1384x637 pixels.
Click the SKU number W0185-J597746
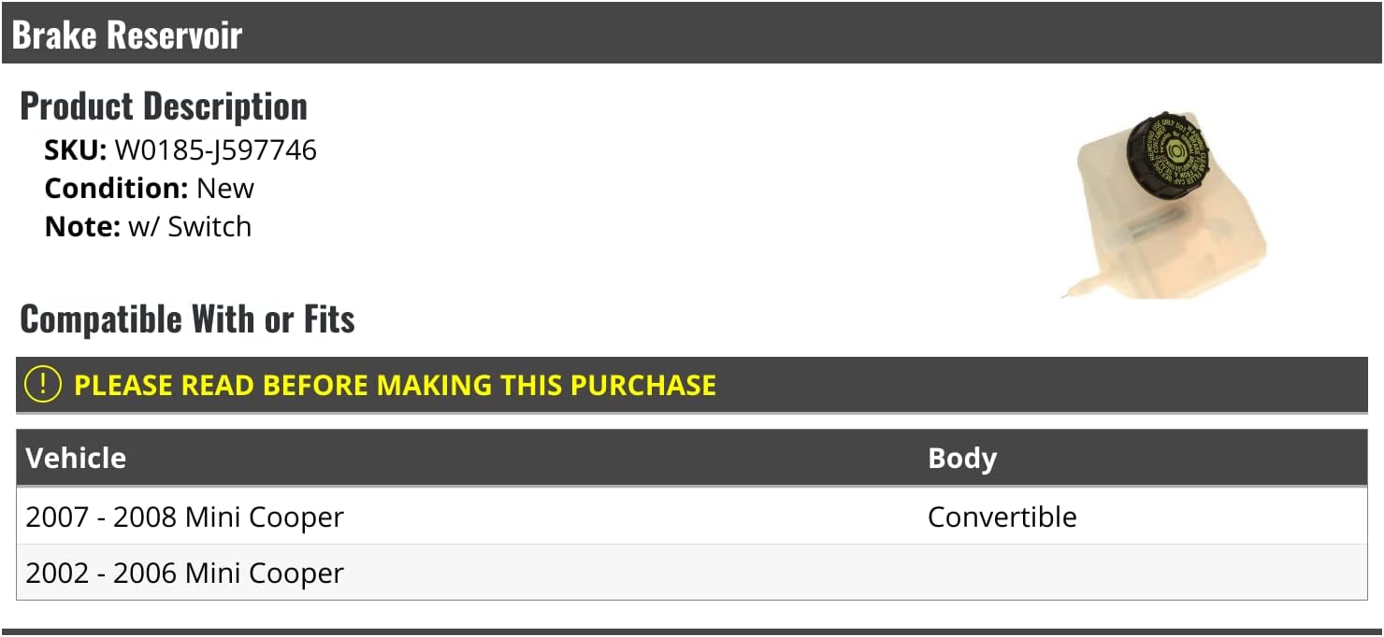[x=215, y=149]
